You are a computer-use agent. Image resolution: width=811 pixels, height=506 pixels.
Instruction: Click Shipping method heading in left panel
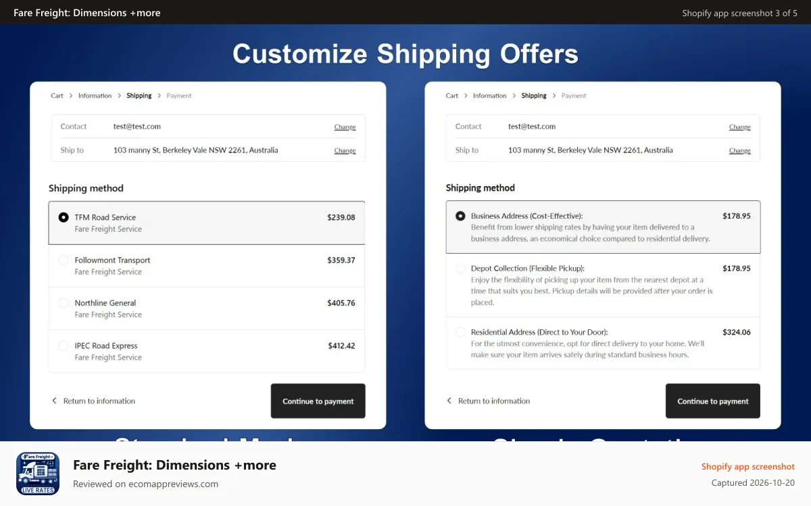click(86, 188)
